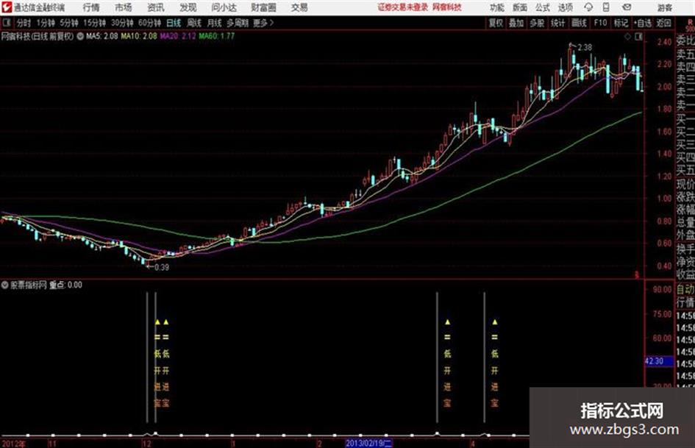Click the 复权 toolbar button
Screen dimensions: 695x448
496,23
